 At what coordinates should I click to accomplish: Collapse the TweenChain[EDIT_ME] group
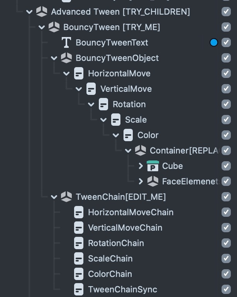(54, 197)
